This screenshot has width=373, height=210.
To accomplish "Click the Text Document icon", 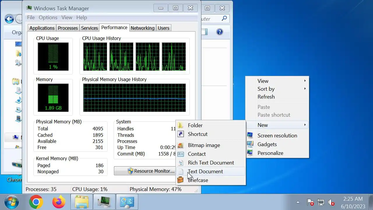I will pos(181,171).
